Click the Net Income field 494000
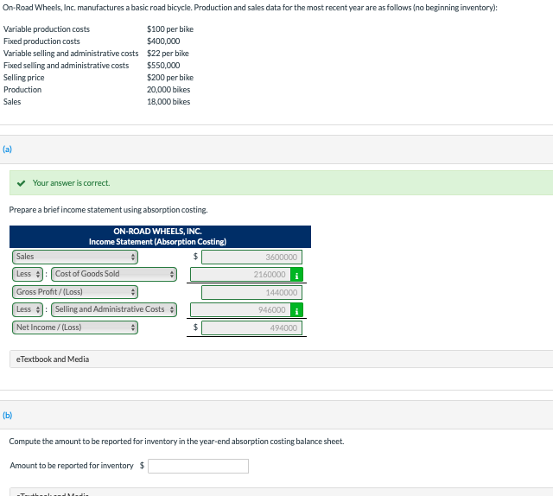This screenshot has height=496, width=553. 251,328
